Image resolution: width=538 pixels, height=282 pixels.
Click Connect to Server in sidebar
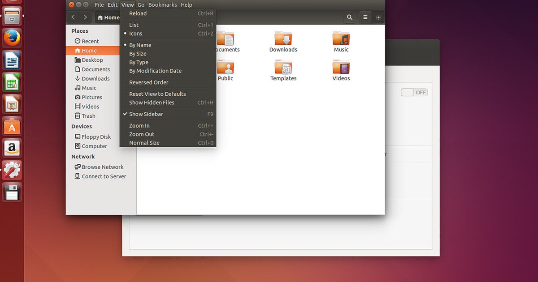(x=104, y=176)
